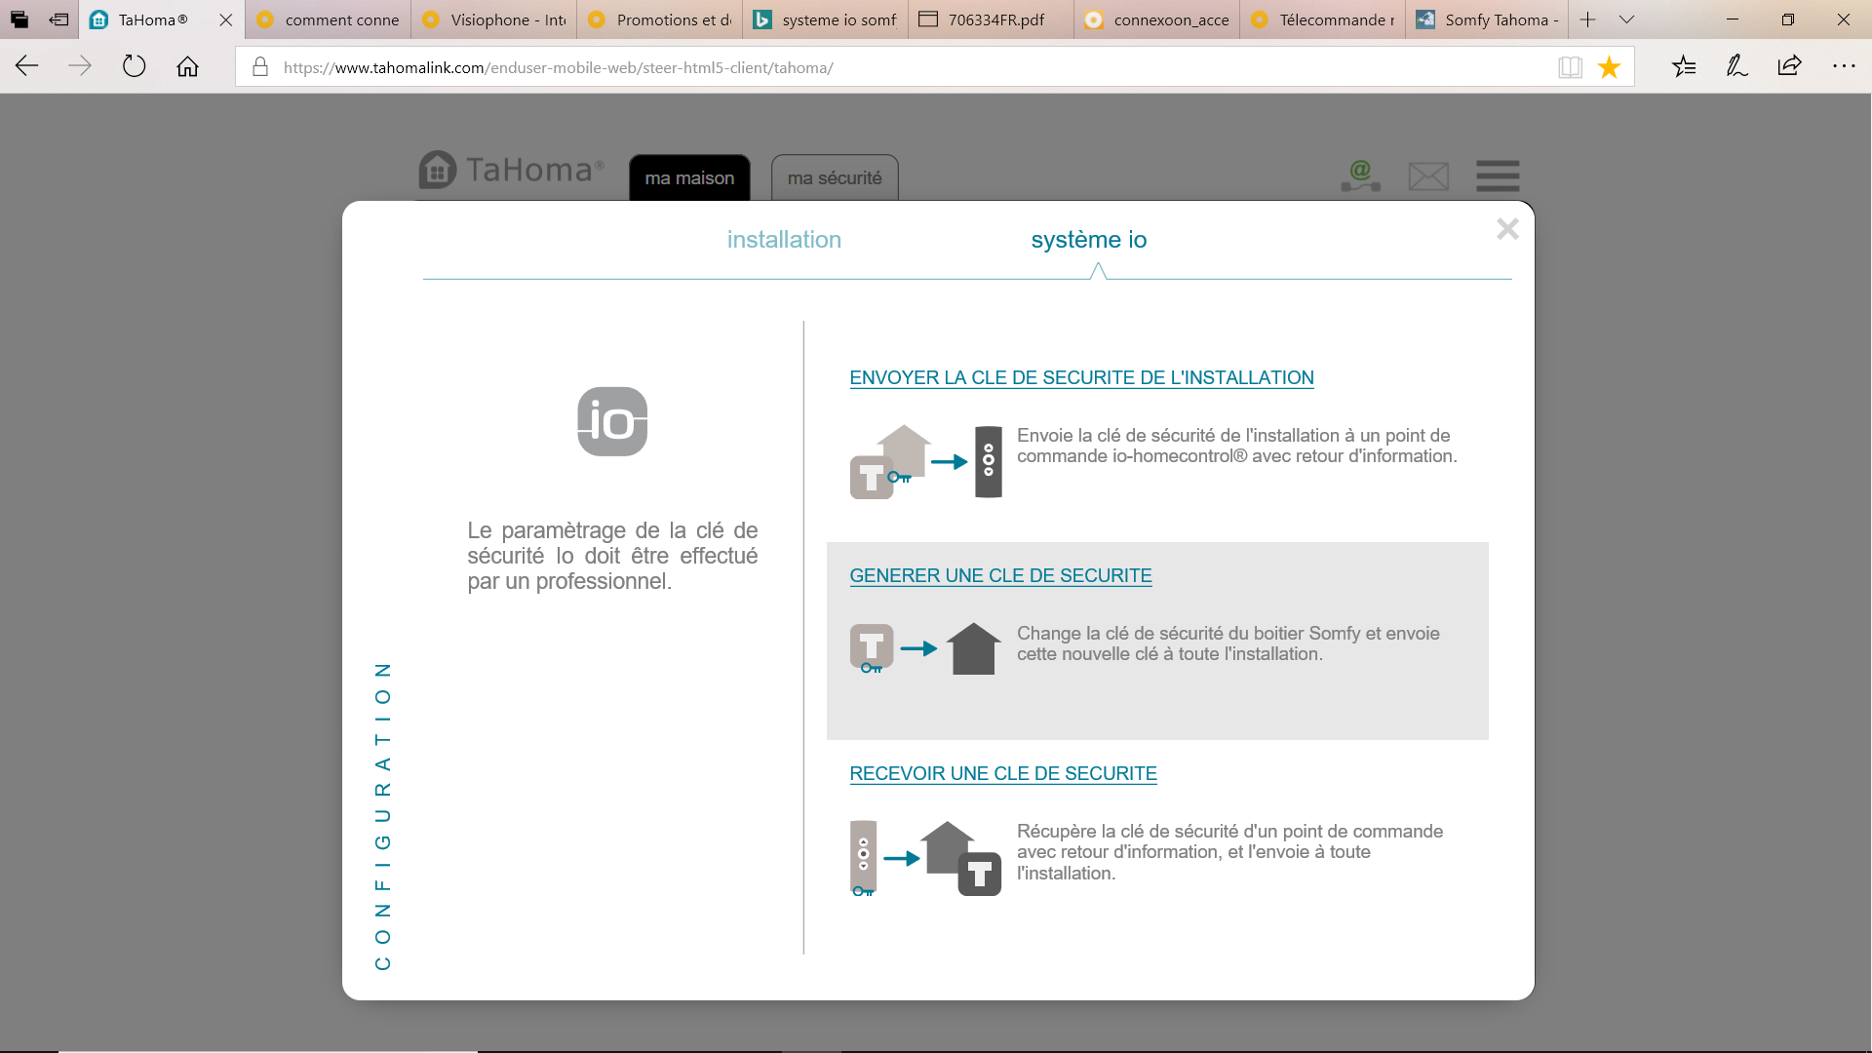Image resolution: width=1872 pixels, height=1053 pixels.
Task: Reload the page with refresh icon
Action: pos(134,66)
